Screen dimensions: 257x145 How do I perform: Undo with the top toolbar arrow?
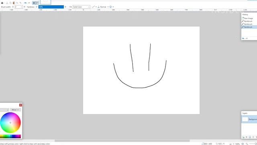pyautogui.click(x=25, y=3)
